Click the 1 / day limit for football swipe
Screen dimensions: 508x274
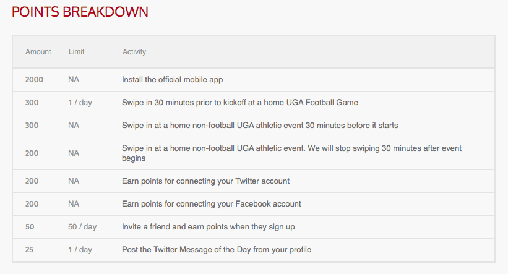80,103
